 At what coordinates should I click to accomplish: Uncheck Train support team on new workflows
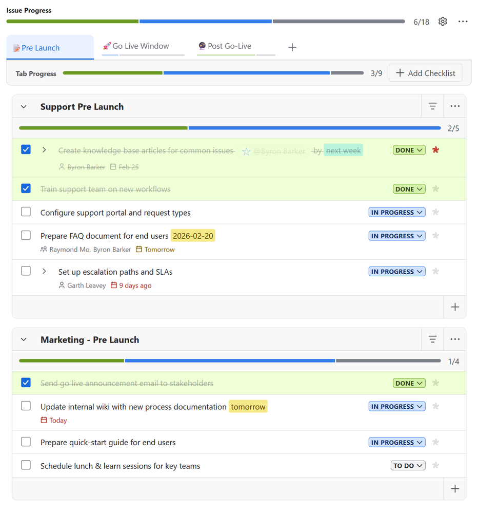pyautogui.click(x=26, y=188)
